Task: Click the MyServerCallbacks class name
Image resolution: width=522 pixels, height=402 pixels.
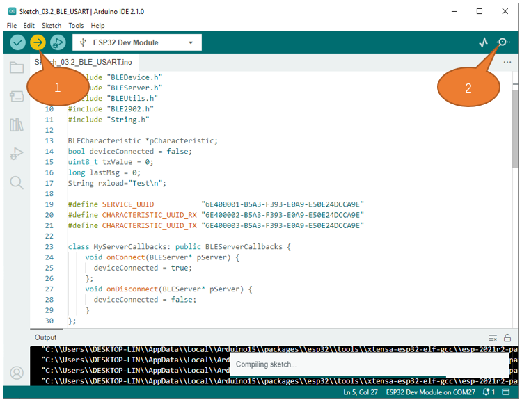Action: 129,247
